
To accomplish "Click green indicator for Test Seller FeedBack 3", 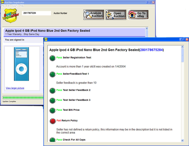I will [52, 101].
